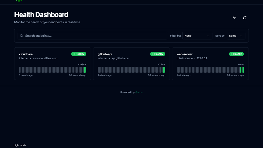Open the Sort by Name dropdown

point(236,36)
